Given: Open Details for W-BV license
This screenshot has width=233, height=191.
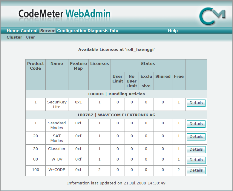Looking at the screenshot, I should [196, 160].
